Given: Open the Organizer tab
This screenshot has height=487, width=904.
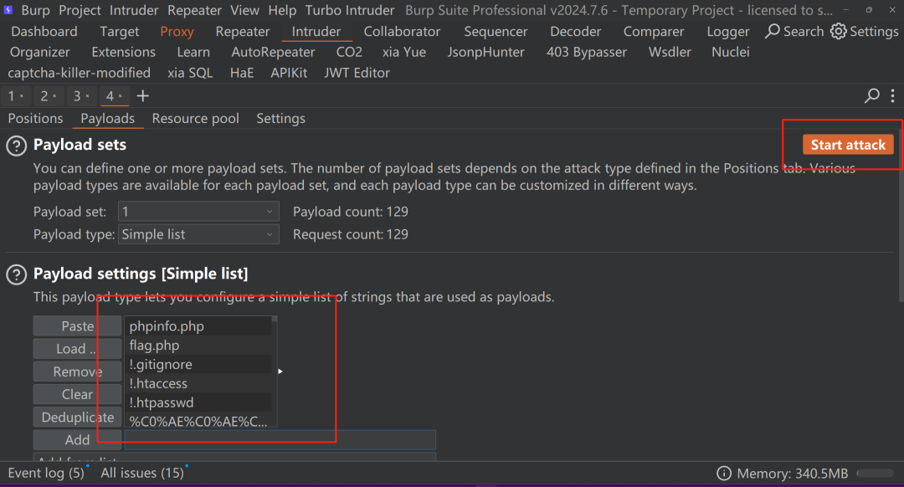Looking at the screenshot, I should point(40,52).
